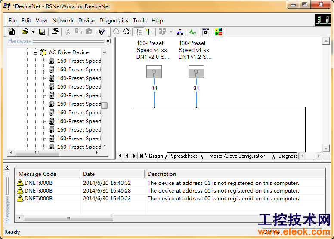Open the Diagnostics menu
This screenshot has height=239, width=334.
pyautogui.click(x=114, y=21)
